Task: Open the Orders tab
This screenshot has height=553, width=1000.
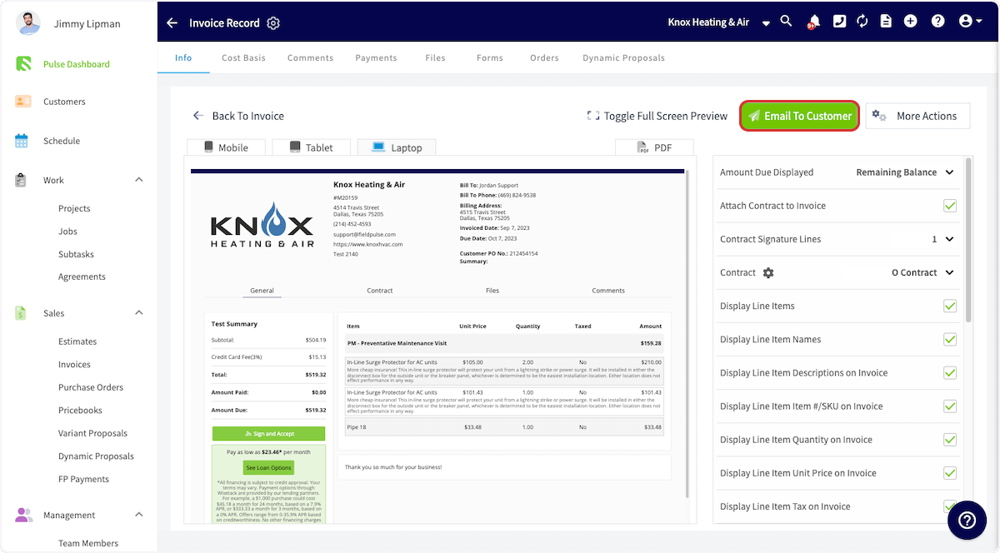Action: (x=544, y=58)
